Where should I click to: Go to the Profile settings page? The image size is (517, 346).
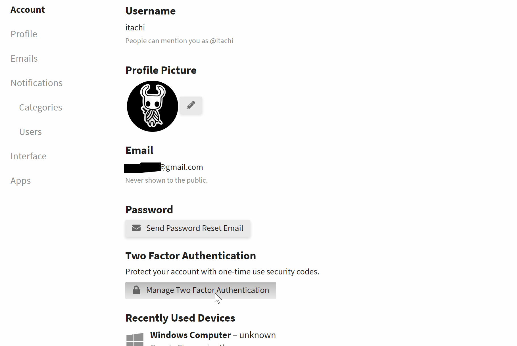[24, 34]
